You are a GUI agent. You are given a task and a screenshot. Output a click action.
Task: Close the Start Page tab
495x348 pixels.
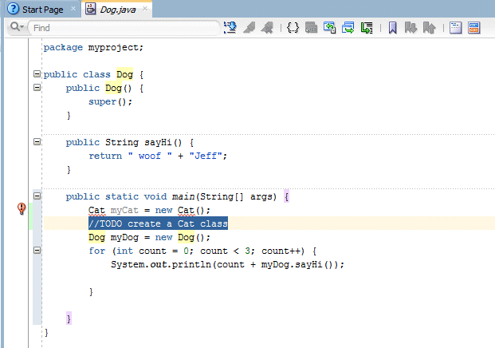point(73,9)
